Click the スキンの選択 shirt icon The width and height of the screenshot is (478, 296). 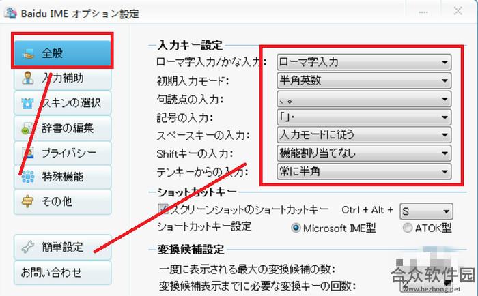pos(27,103)
